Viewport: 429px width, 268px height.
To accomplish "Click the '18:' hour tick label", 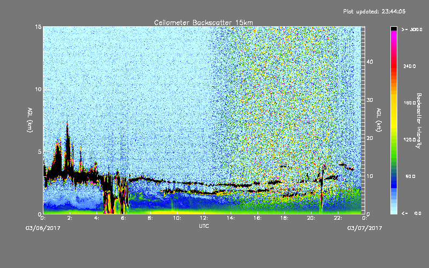I will (284, 218).
